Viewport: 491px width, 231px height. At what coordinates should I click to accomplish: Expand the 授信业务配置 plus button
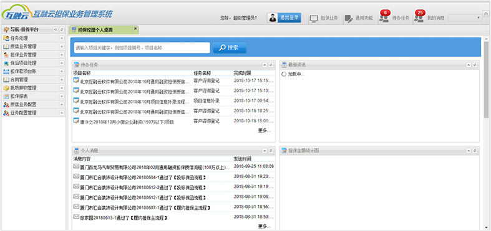click(x=62, y=104)
